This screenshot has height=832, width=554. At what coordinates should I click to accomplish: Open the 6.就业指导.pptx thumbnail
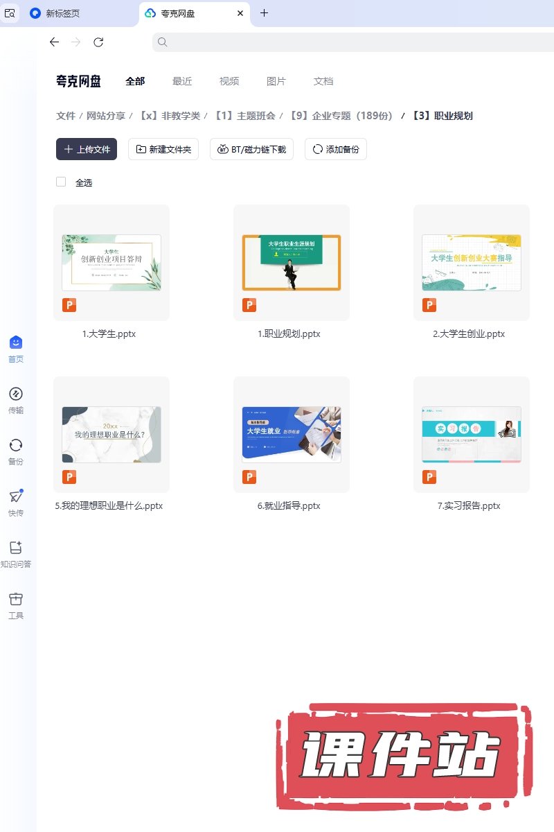point(291,435)
